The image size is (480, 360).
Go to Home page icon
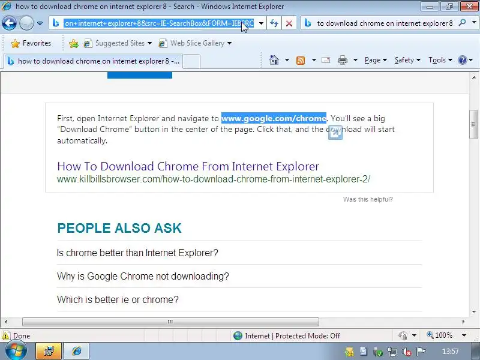[274, 60]
